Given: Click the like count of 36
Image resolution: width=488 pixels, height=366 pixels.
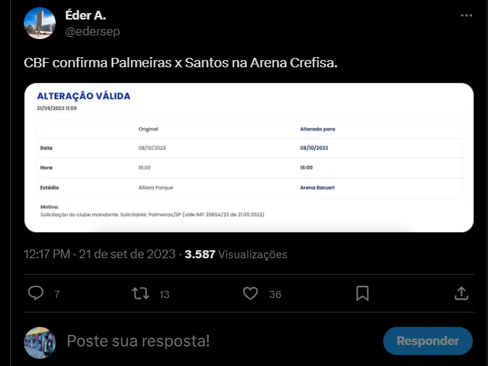Looking at the screenshot, I should pyautogui.click(x=275, y=294).
